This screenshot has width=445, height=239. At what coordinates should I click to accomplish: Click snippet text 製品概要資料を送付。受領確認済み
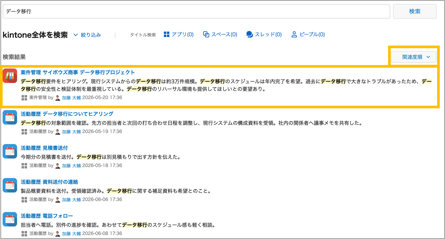pos(62,191)
